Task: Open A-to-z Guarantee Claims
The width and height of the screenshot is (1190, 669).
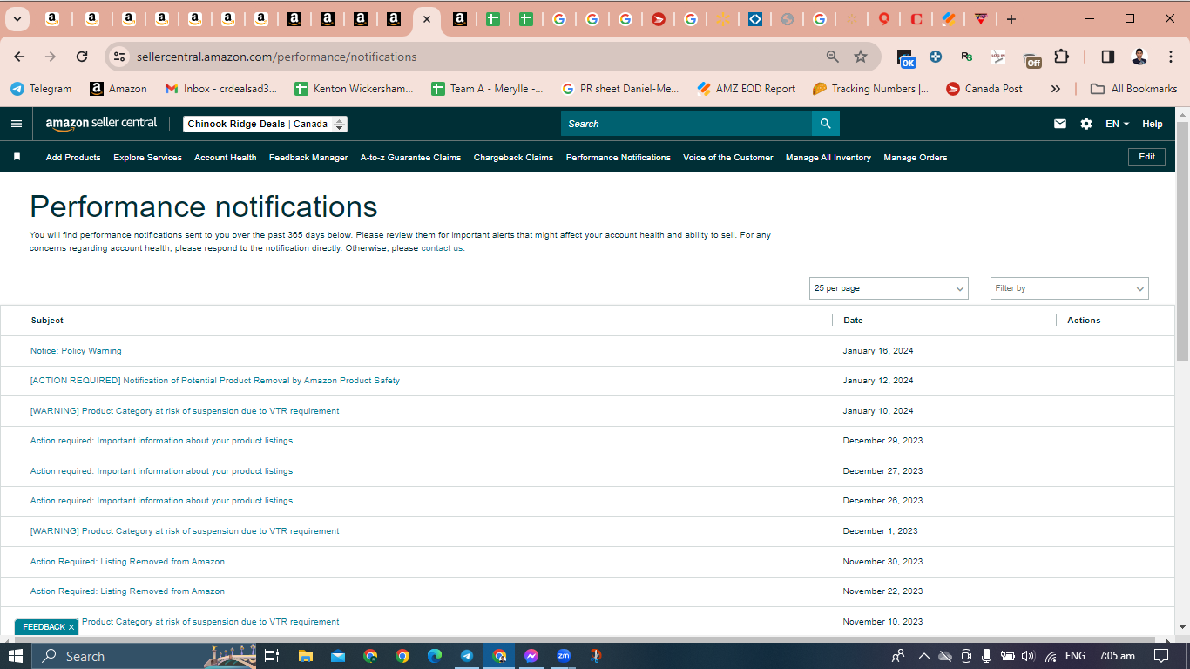Action: 410,158
